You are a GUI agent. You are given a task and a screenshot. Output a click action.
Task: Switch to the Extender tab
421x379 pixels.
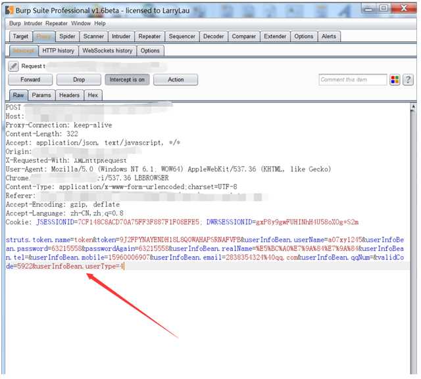[275, 36]
